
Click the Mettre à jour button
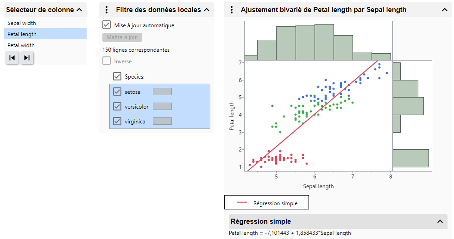[x=122, y=37]
